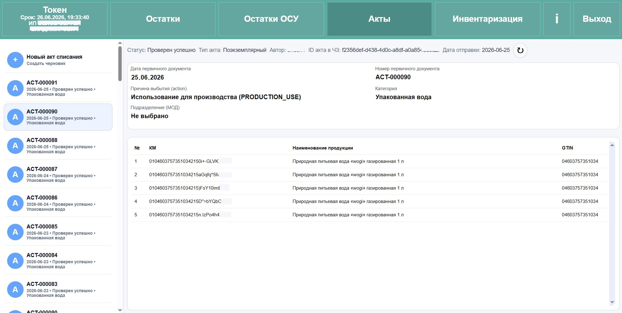Select the code ending i+-GLVK in row 1

pyautogui.click(x=184, y=161)
